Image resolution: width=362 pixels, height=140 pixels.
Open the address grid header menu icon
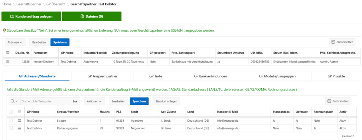(19, 112)
